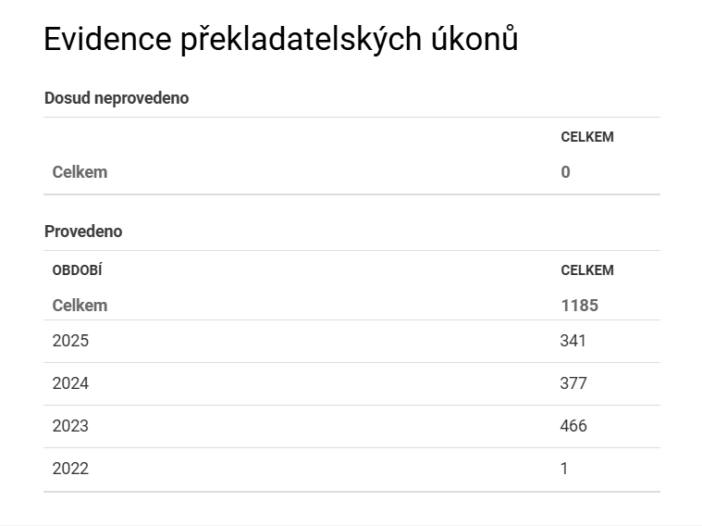702x526 pixels.
Task: Click the CELKEM header in Dosud neprovedeno table
Action: click(x=587, y=137)
